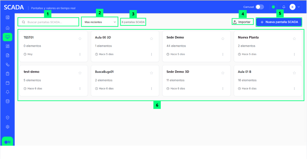Screen dimensions: 307x159
Task: Open the security shield icon in sidebar
Action: [7, 118]
